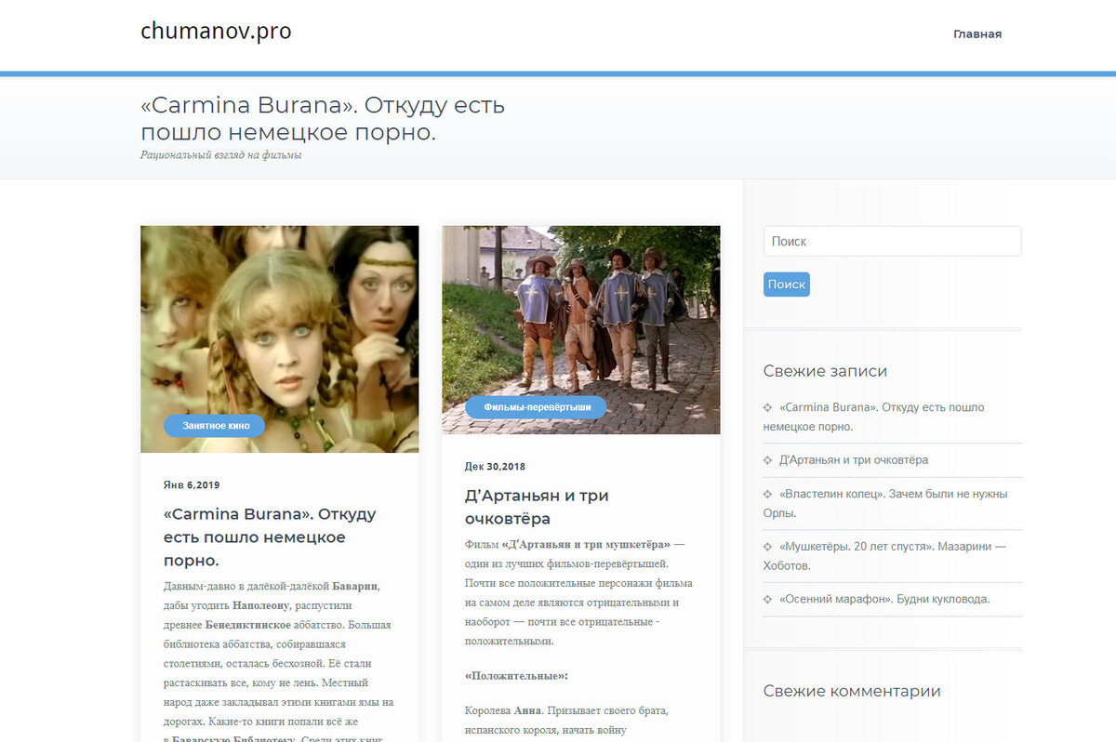Click the «Положительные»: text in musketeers post
Image resolution: width=1116 pixels, height=742 pixels.
pos(516,676)
